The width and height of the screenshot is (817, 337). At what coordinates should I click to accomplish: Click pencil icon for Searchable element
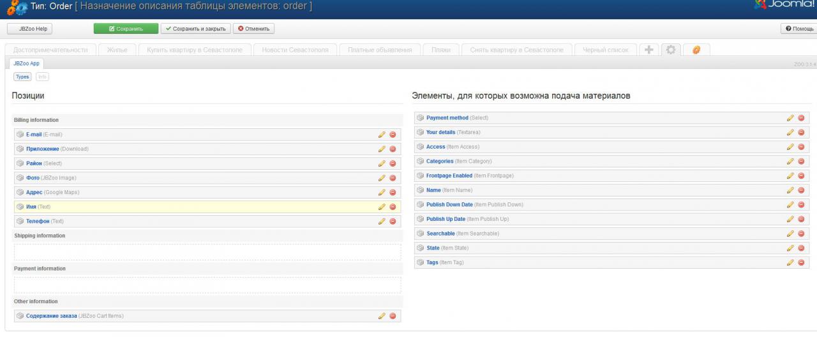click(790, 234)
